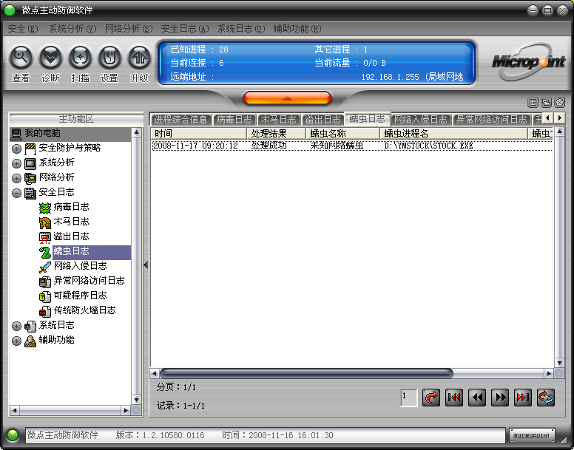Select the 可疑程序日志 question-mark icon
Screen dimensions: 574x450
(x=45, y=296)
